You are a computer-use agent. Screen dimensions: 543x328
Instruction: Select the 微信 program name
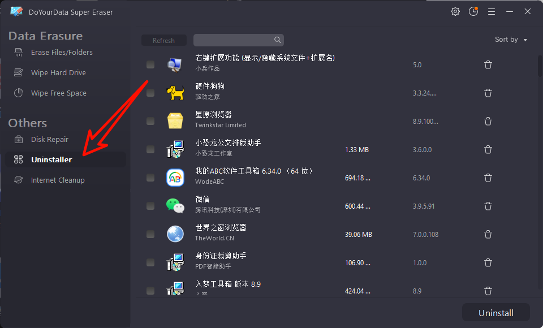(x=202, y=199)
